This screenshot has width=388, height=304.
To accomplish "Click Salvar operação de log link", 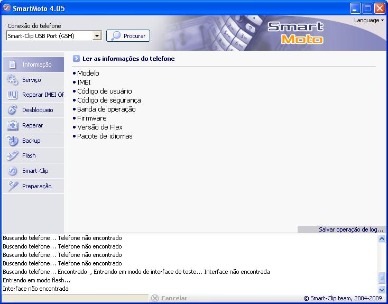I will (351, 230).
